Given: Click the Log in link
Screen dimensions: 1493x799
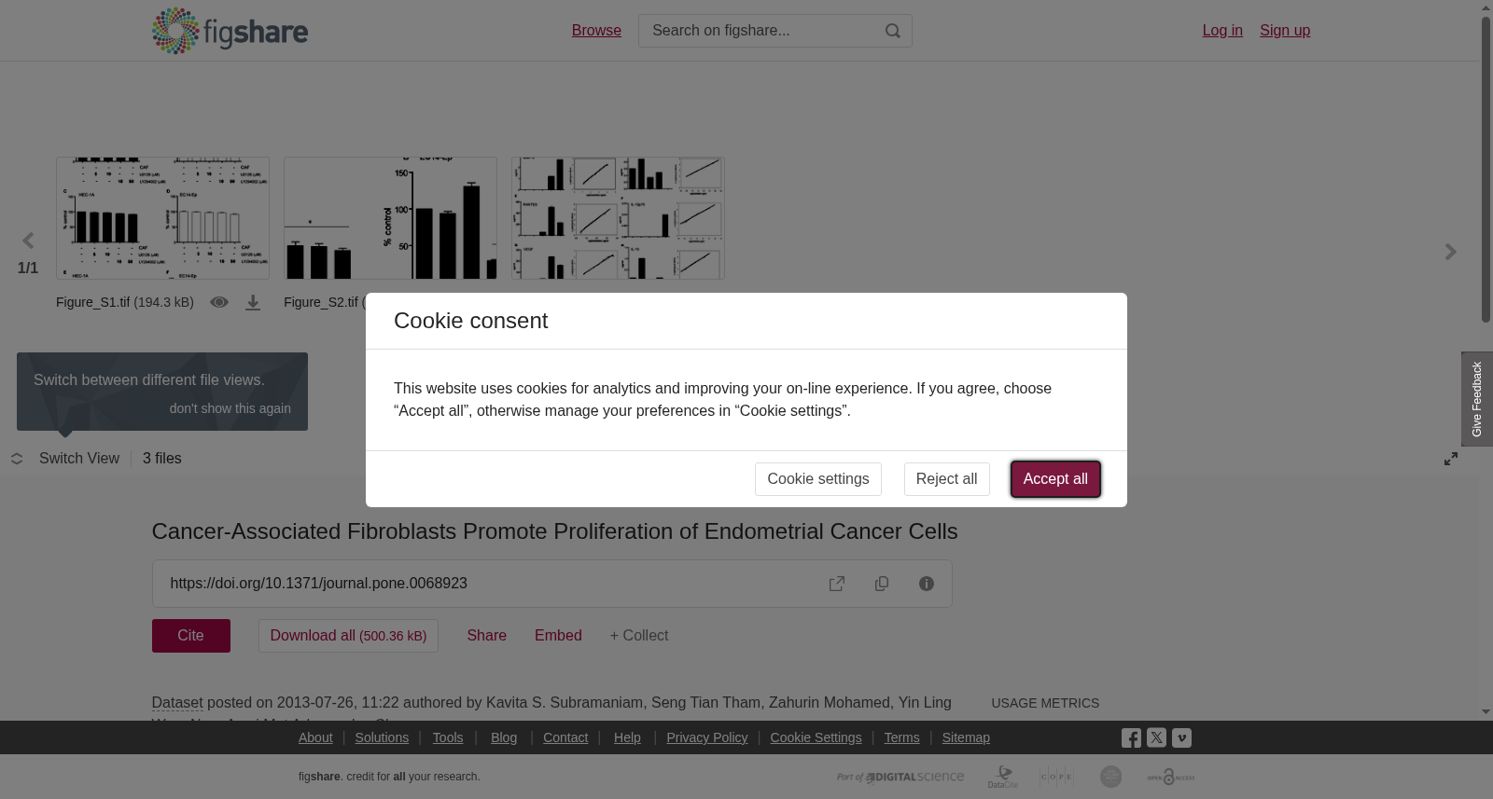Looking at the screenshot, I should click(1222, 31).
